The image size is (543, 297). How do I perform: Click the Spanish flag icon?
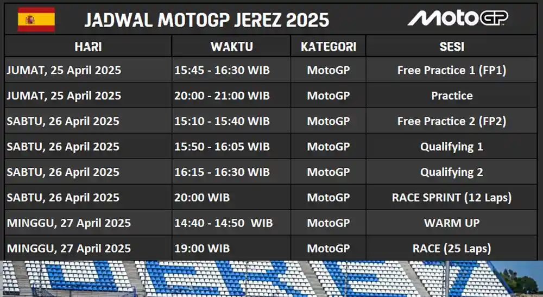coord(36,20)
